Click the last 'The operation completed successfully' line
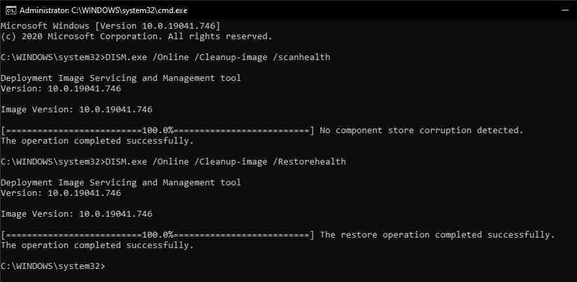Image resolution: width=577 pixels, height=282 pixels. (x=97, y=245)
